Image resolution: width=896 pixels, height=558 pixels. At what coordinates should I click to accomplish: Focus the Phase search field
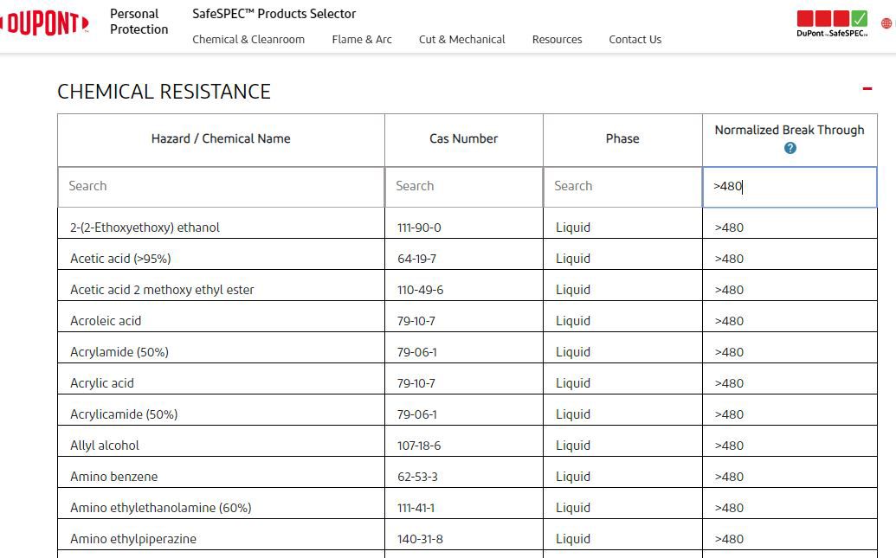622,186
